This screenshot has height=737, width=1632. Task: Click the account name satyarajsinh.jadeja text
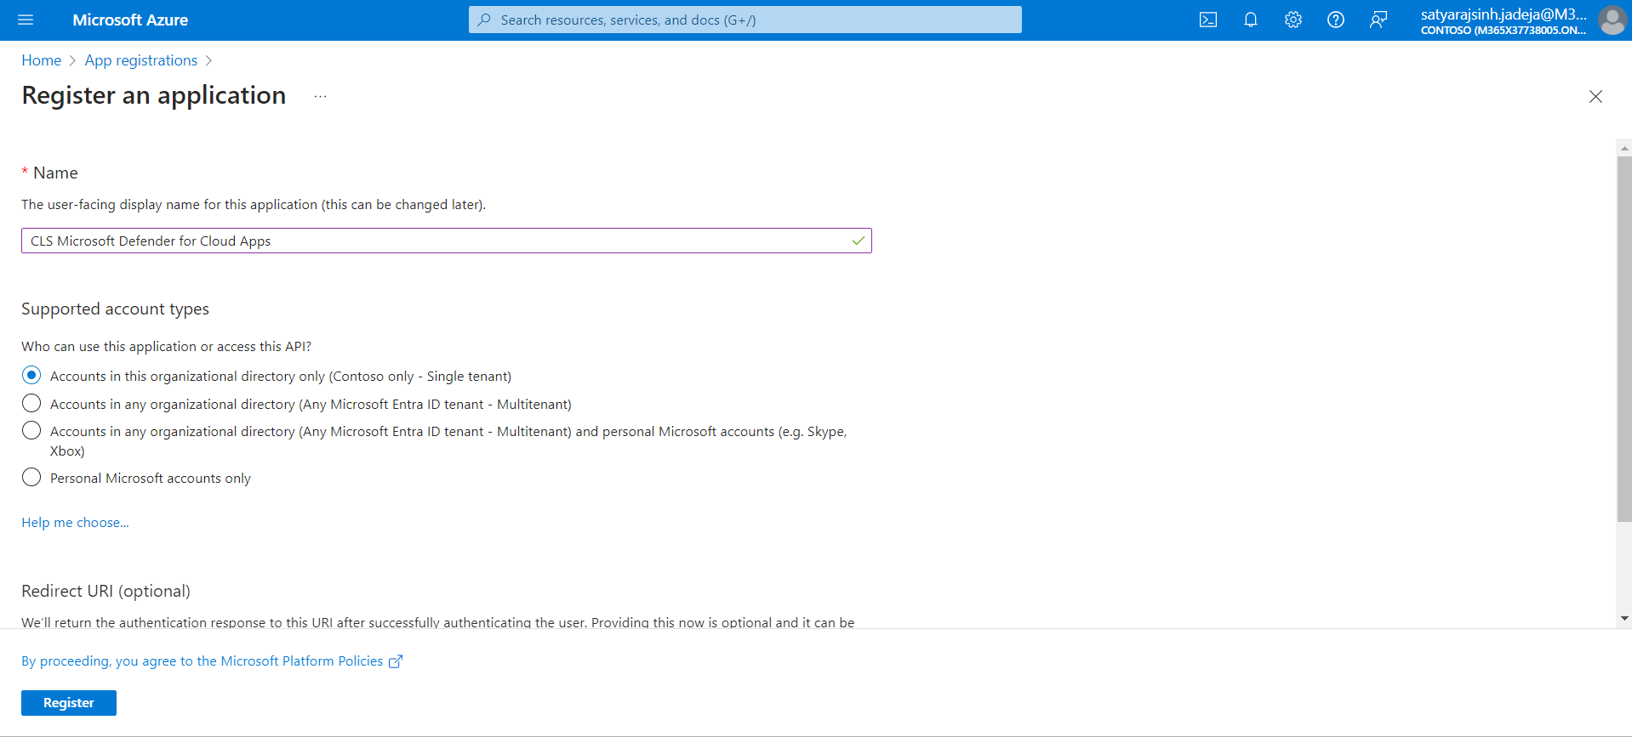pyautogui.click(x=1504, y=14)
